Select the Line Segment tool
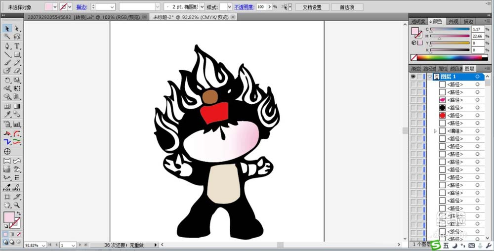494x251 pixels. [x=7, y=54]
